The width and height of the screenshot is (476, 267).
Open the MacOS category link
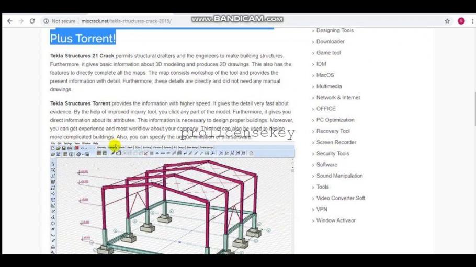325,75
